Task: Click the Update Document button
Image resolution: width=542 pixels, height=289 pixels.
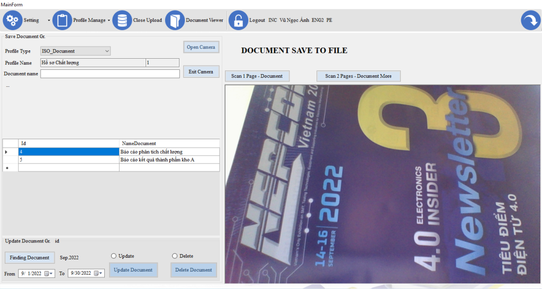Action: click(133, 269)
